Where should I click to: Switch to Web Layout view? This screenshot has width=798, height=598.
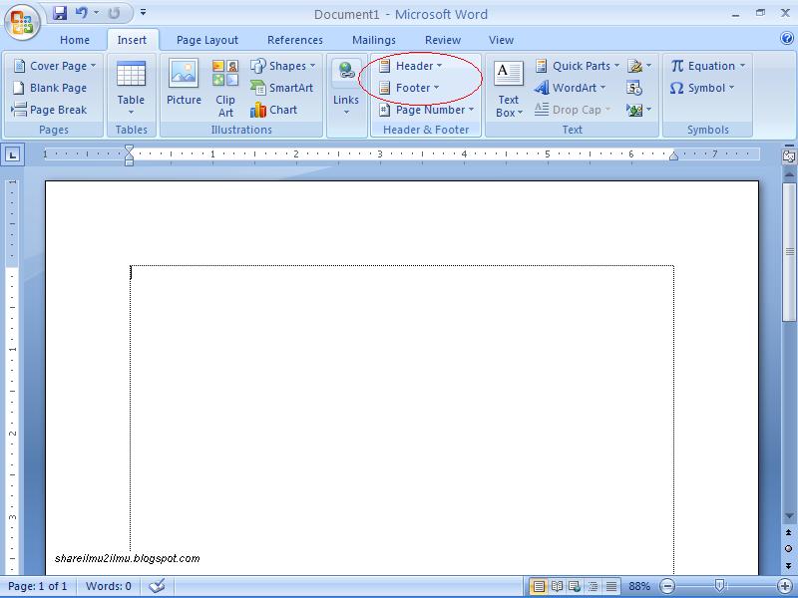pos(575,586)
